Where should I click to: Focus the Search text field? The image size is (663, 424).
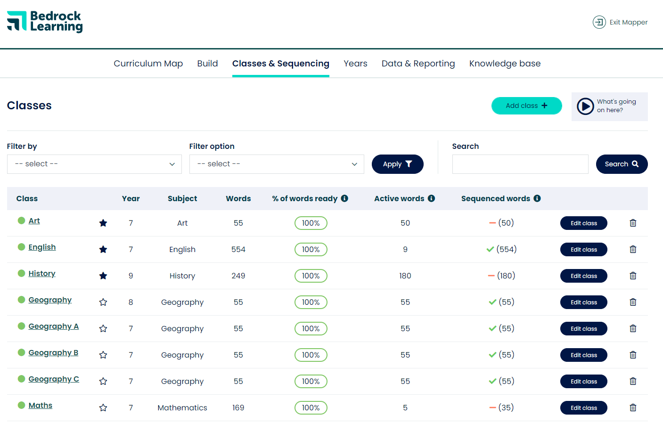click(x=520, y=164)
